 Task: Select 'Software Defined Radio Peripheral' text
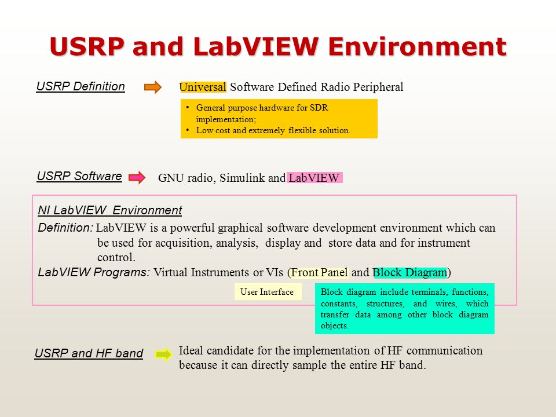click(x=317, y=87)
